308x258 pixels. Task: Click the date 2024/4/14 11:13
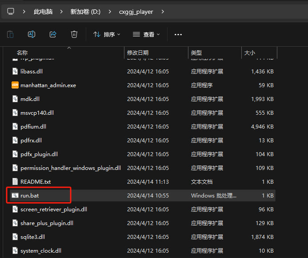[x=148, y=181]
